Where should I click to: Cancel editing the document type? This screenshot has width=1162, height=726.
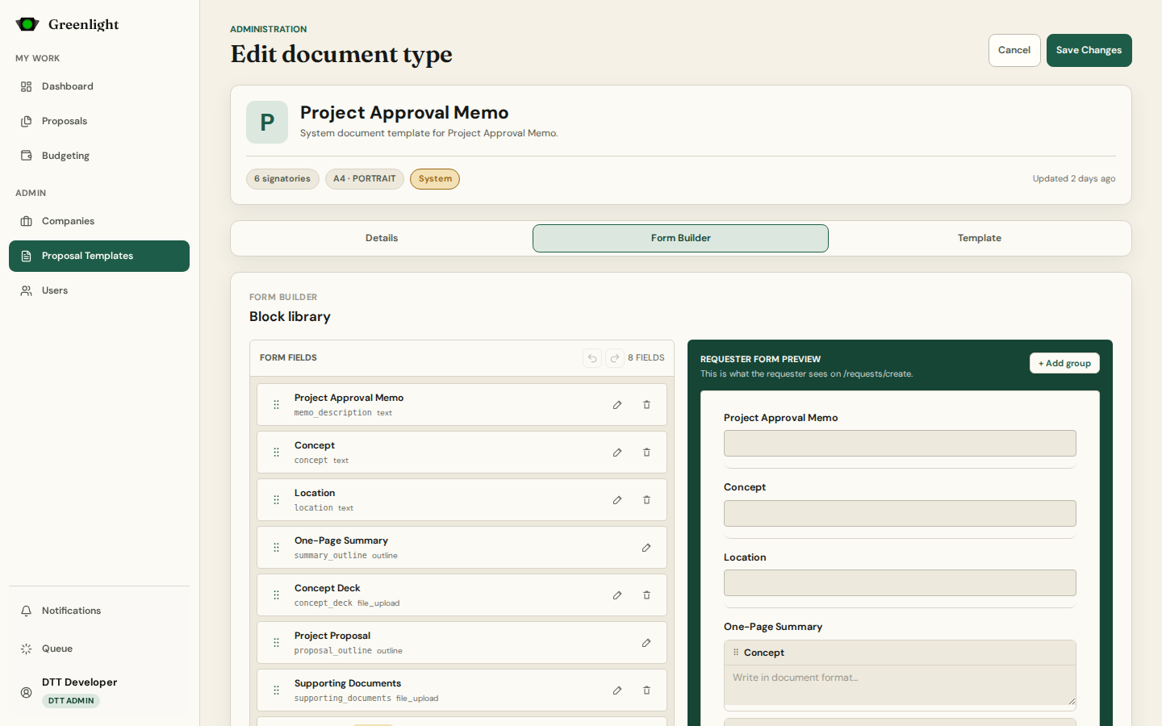pyautogui.click(x=1014, y=50)
